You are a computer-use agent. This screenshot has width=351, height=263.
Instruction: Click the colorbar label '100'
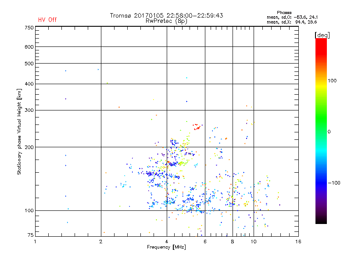click(332, 81)
